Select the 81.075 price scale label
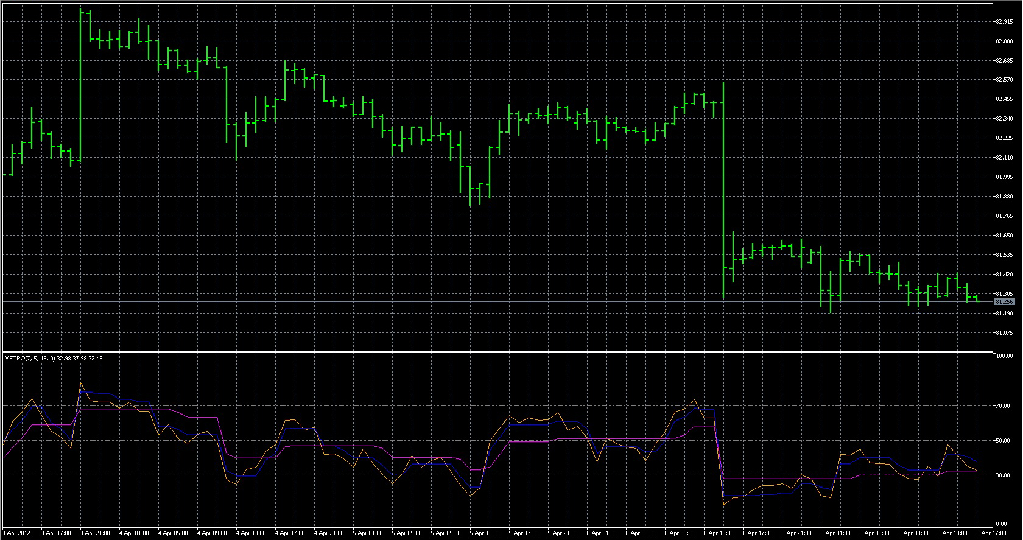 [x=1004, y=333]
